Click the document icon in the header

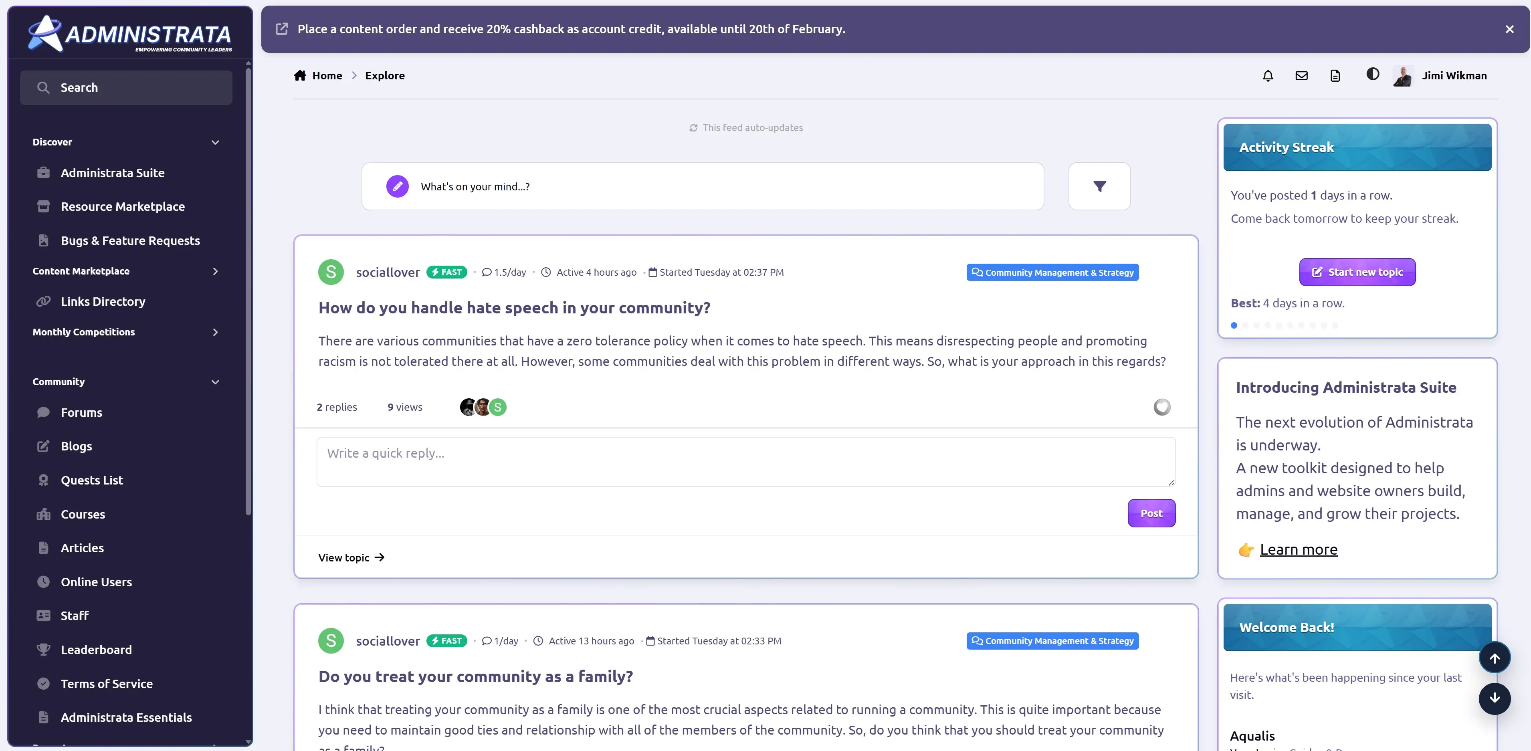pos(1335,75)
